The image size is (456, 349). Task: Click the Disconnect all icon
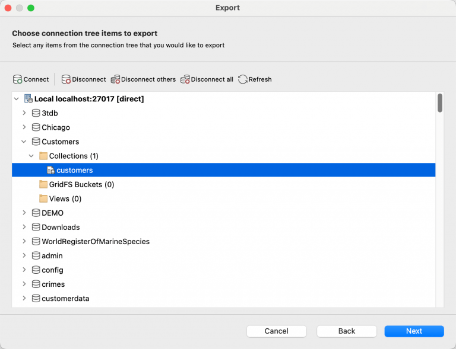pyautogui.click(x=185, y=79)
